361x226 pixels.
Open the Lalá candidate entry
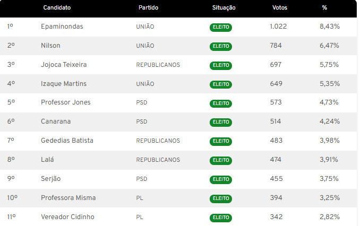pos(48,160)
